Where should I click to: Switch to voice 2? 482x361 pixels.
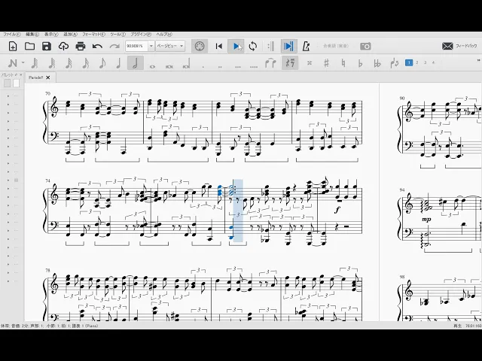click(x=417, y=62)
